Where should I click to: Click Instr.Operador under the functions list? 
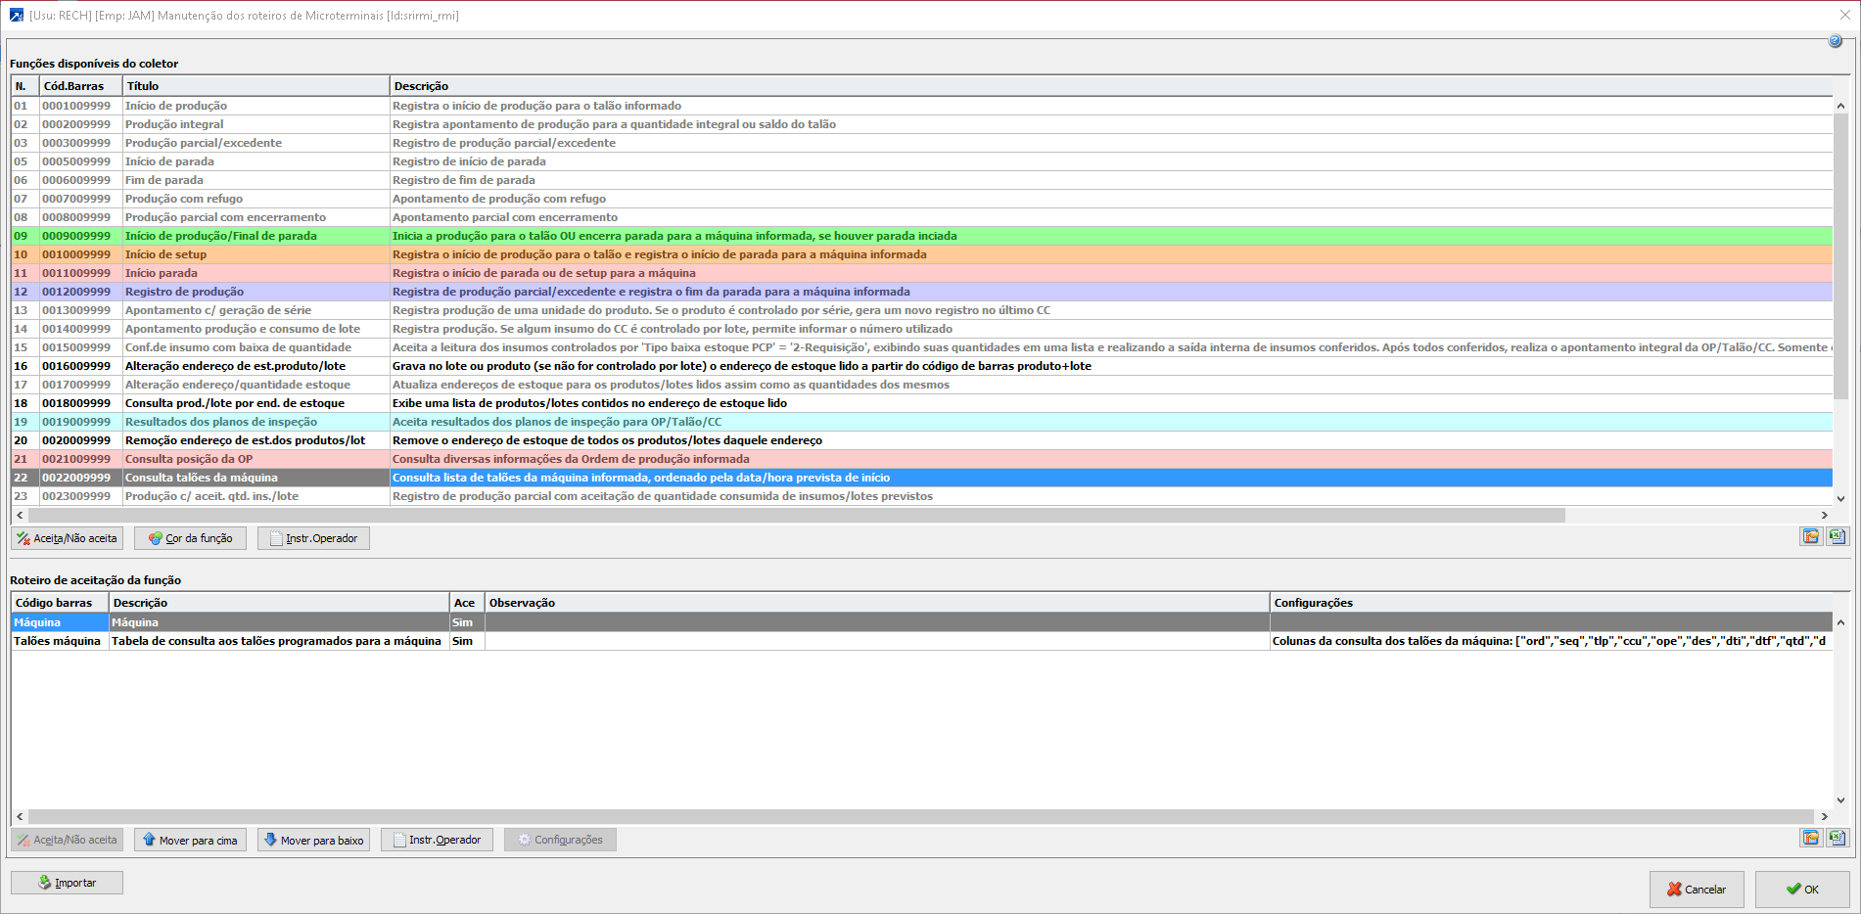point(313,538)
